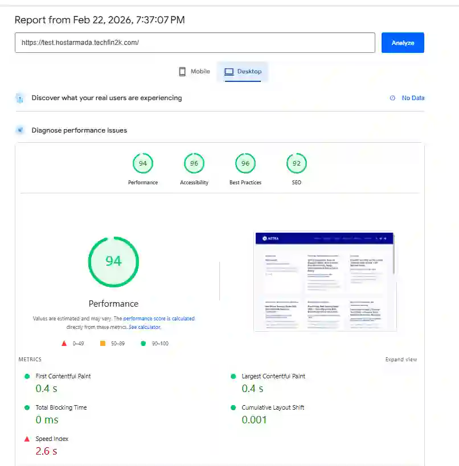Image resolution: width=459 pixels, height=466 pixels.
Task: Click green dot beside Cumulative Layout Shift
Action: [x=233, y=407]
